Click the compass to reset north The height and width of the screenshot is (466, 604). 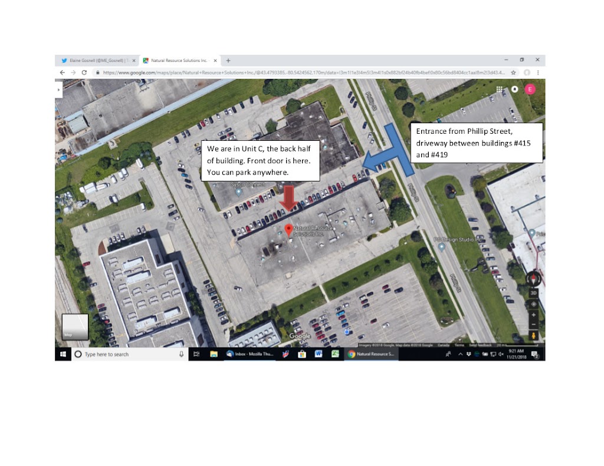[x=533, y=279]
